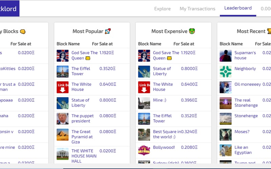Click the Mine :) block thumbnail
Screen dimensions: 271x169
point(144,103)
